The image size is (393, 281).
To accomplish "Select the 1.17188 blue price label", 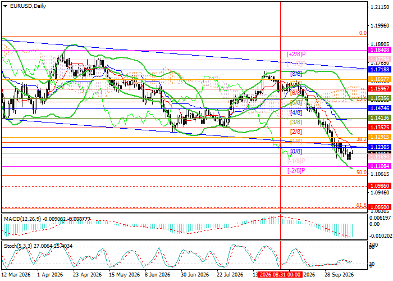I will (380, 70).
